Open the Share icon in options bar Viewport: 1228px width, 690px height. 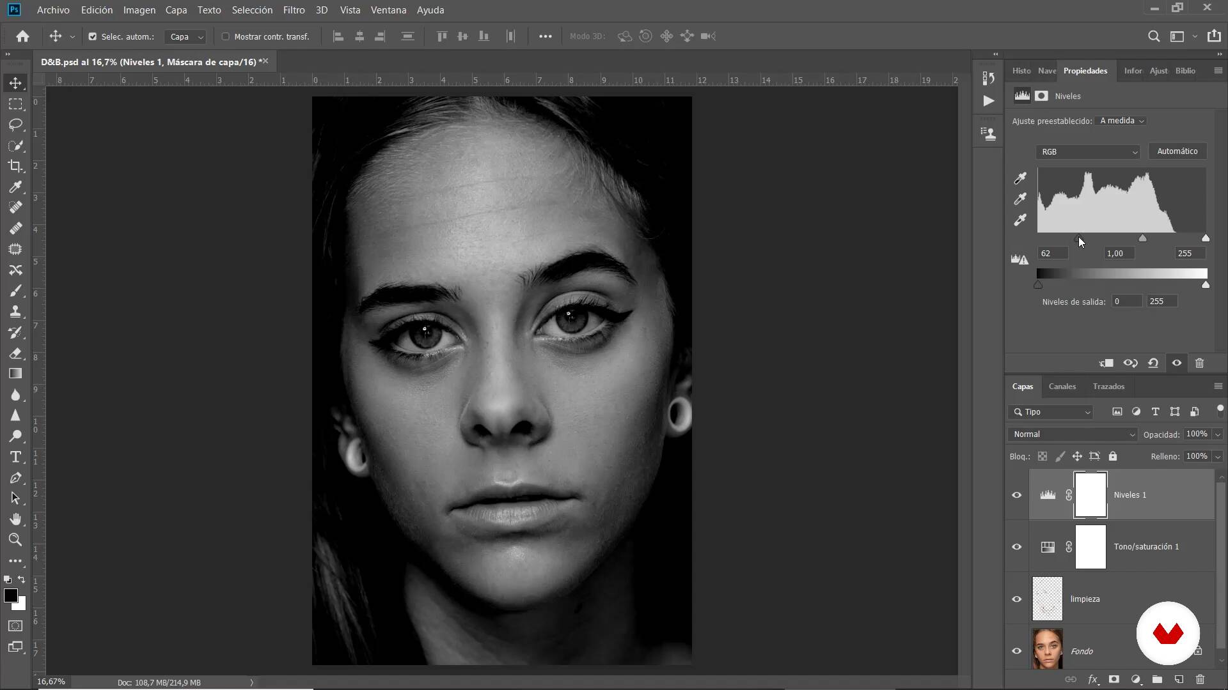[x=1214, y=36]
